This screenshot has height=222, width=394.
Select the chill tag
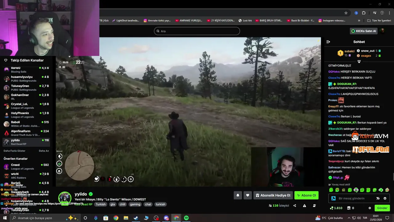123,204
